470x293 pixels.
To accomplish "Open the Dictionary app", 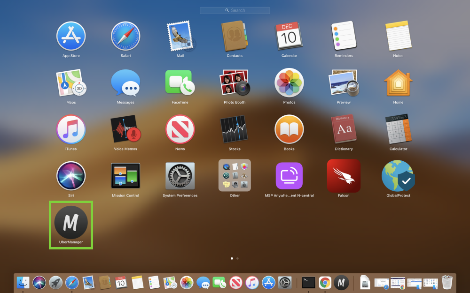I will tap(344, 129).
